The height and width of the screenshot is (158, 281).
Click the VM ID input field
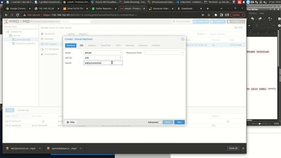point(101,57)
